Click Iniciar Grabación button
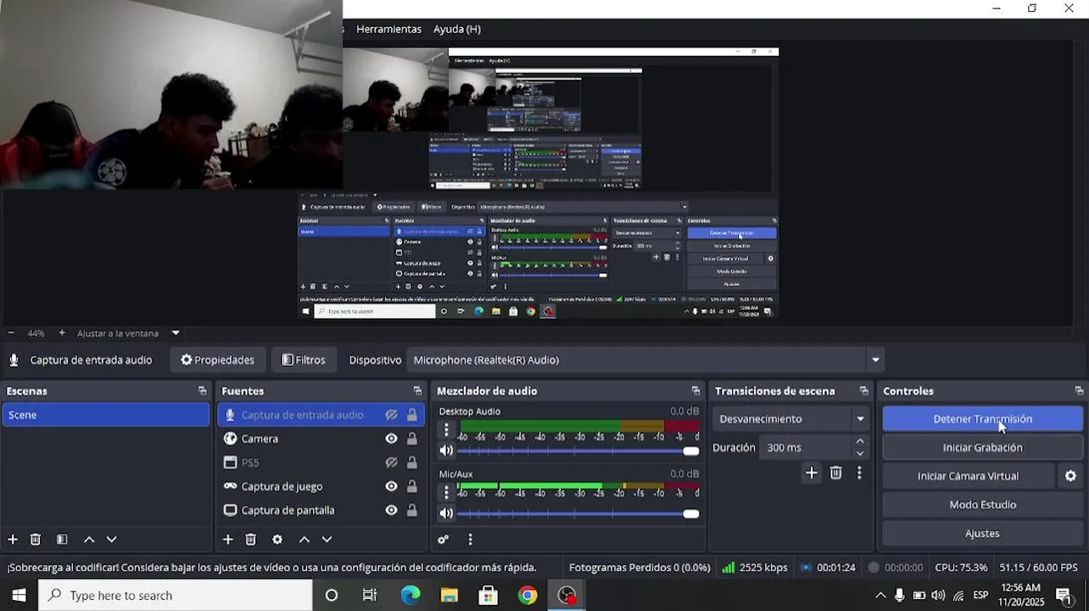Screen dimensions: 1089x611 [983, 447]
